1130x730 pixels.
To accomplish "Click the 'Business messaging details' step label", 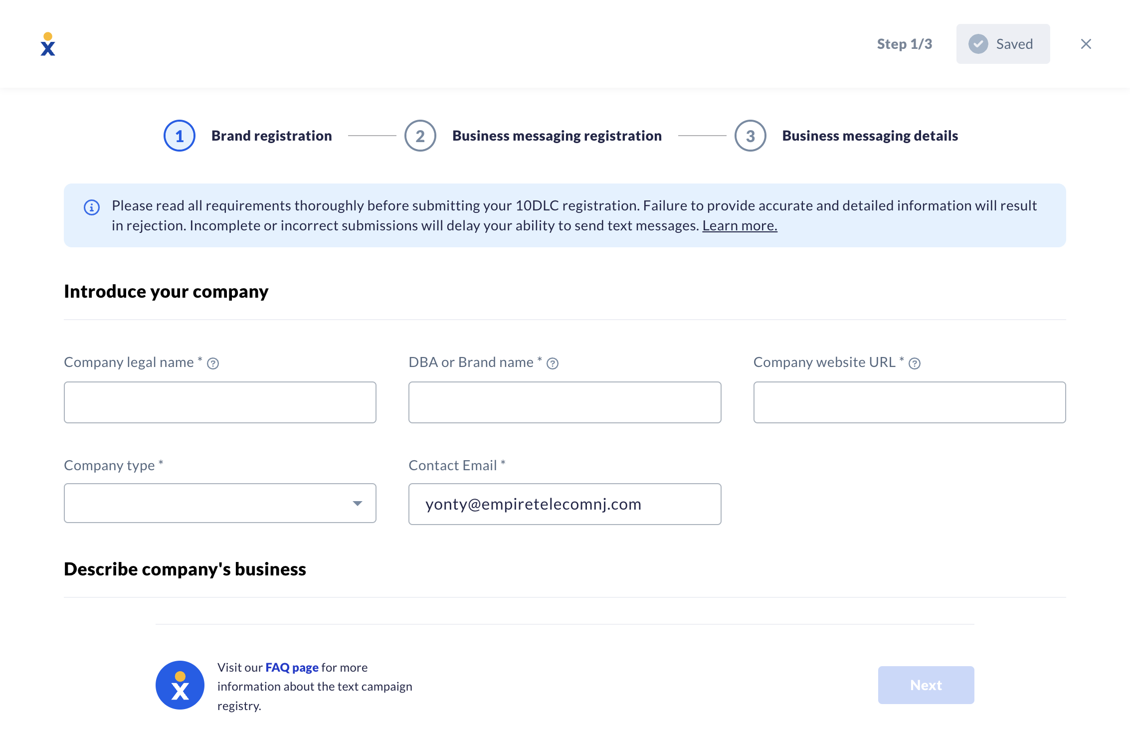I will pyautogui.click(x=870, y=136).
